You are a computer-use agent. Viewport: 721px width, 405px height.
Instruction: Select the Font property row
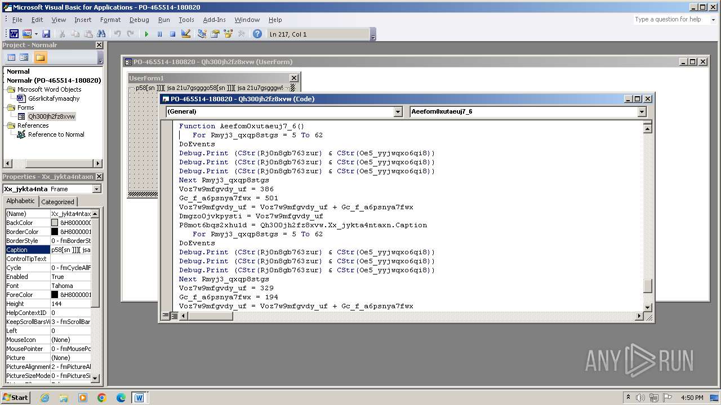click(x=48, y=286)
